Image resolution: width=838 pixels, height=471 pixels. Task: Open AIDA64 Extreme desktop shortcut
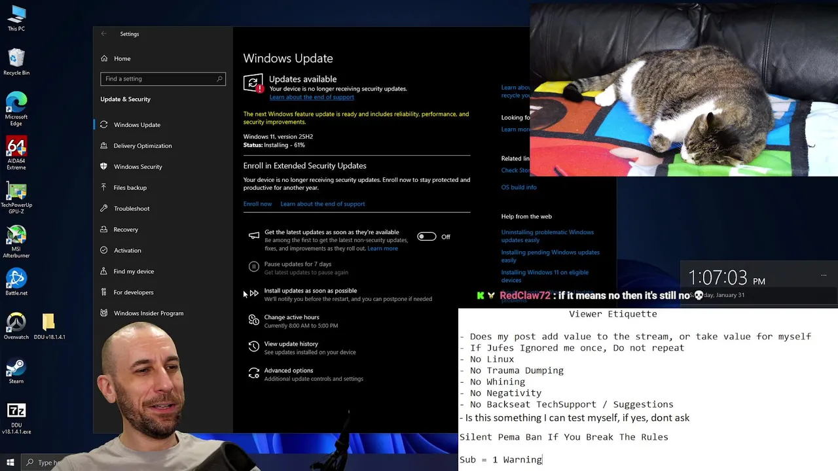(x=16, y=153)
